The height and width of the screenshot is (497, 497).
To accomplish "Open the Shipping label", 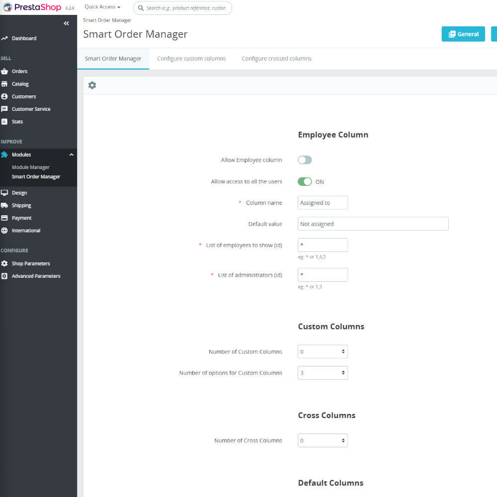I will tap(21, 205).
